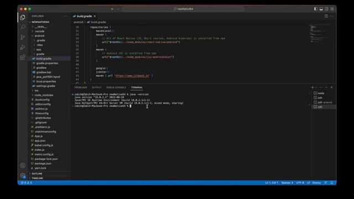Open Explorer More Actions ellipsis
The width and height of the screenshot is (354, 199).
tap(66, 16)
